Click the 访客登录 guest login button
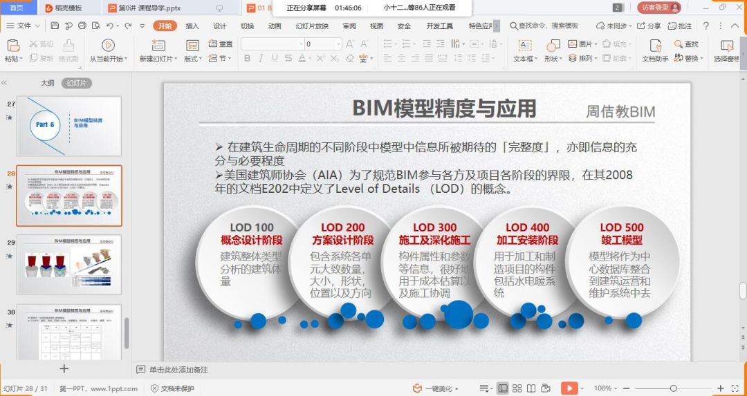This screenshot has width=747, height=396. [659, 8]
